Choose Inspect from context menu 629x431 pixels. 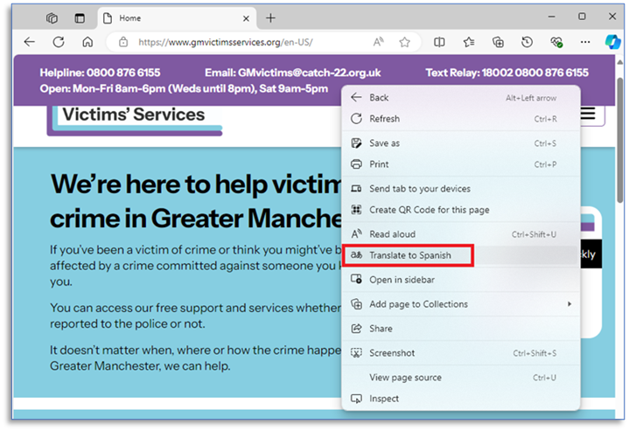[460, 399]
